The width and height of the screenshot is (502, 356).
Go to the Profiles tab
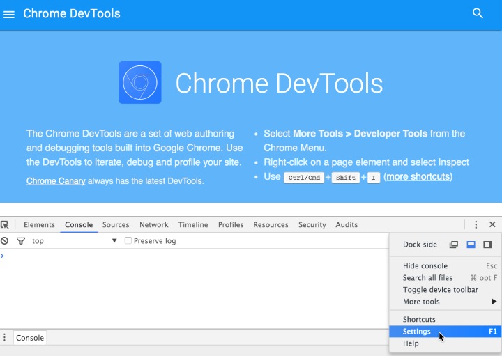(231, 224)
